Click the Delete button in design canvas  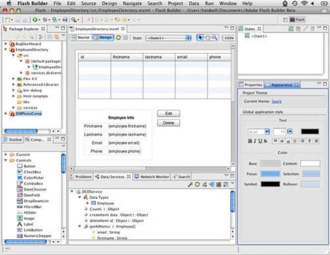(x=168, y=123)
